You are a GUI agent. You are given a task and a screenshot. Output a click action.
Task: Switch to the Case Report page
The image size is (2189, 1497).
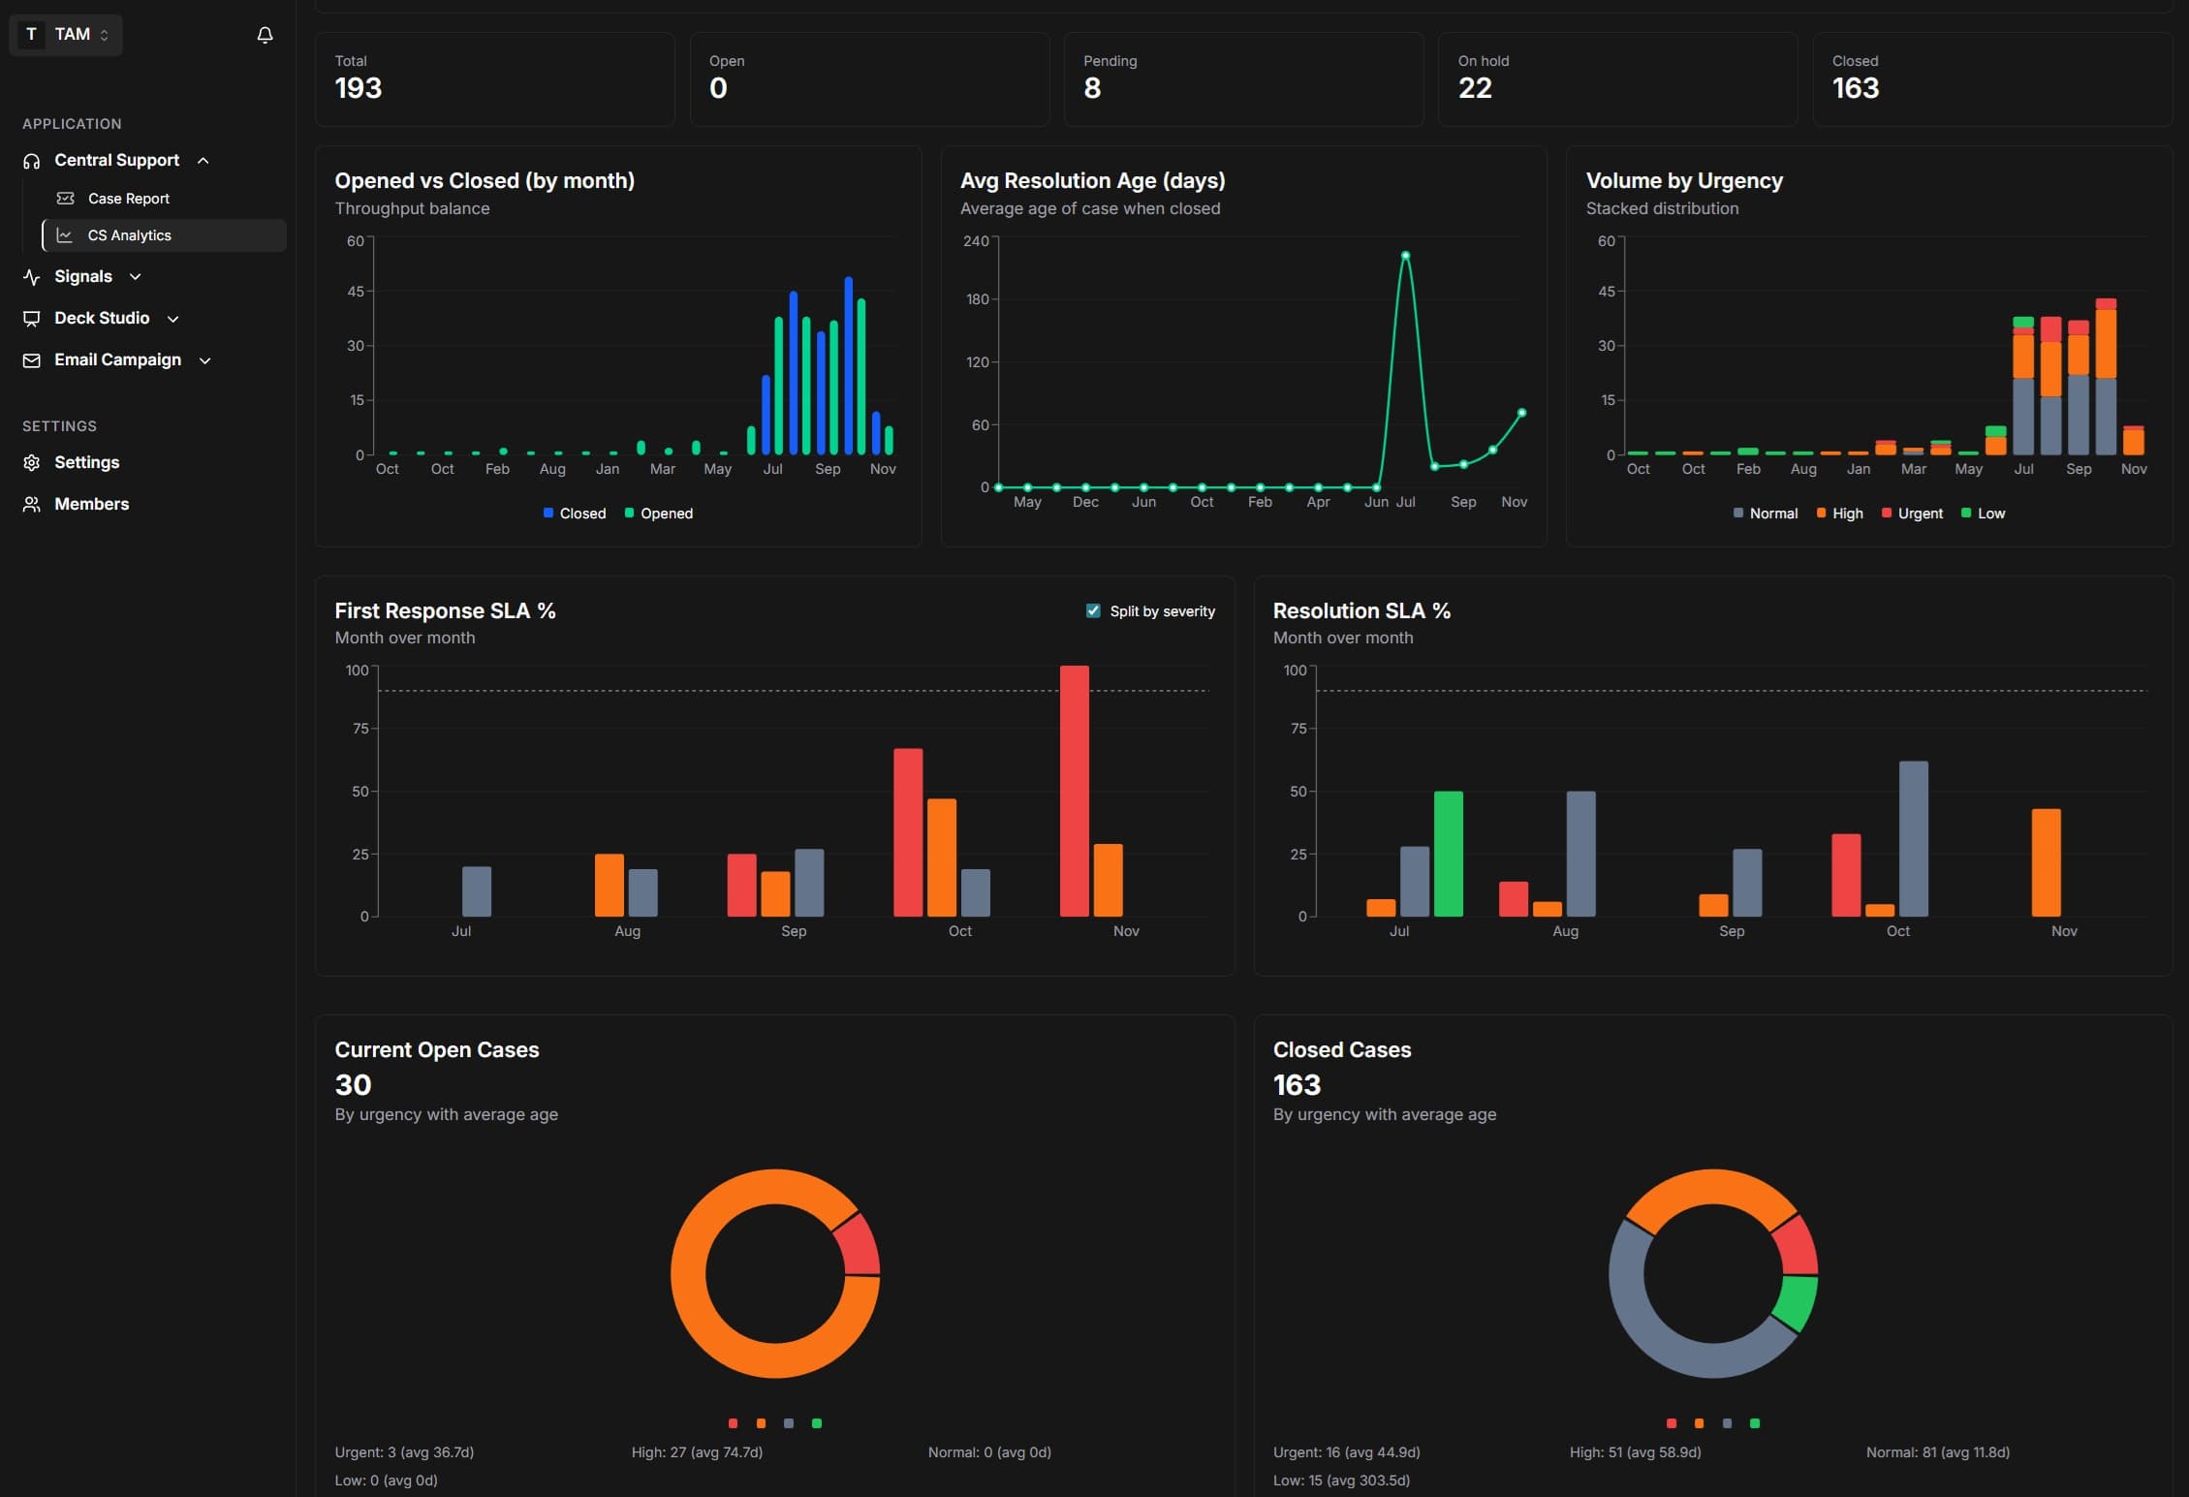[128, 198]
